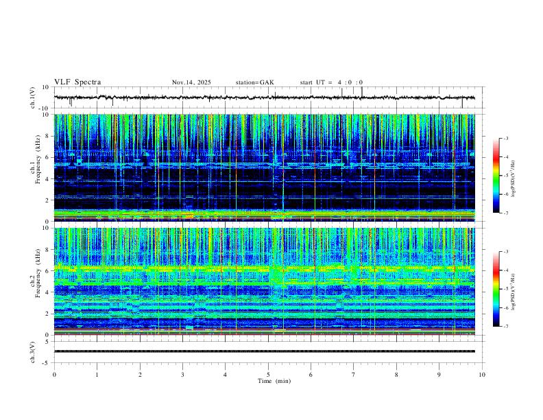Click inside the ch.1 spectrogram panel
543x420 pixels.
tap(264, 167)
